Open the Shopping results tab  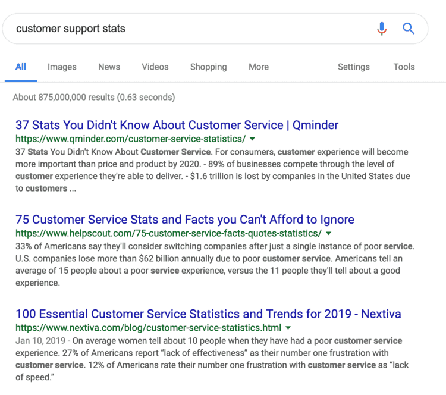coord(208,67)
